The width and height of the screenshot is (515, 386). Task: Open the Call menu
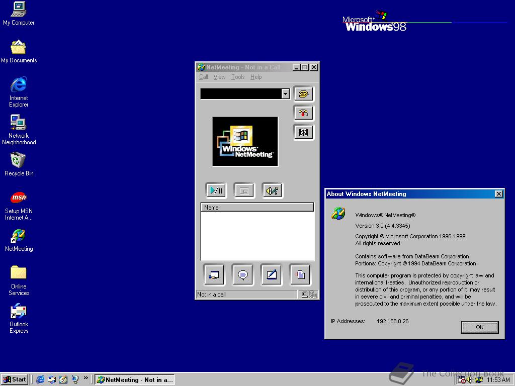[204, 77]
